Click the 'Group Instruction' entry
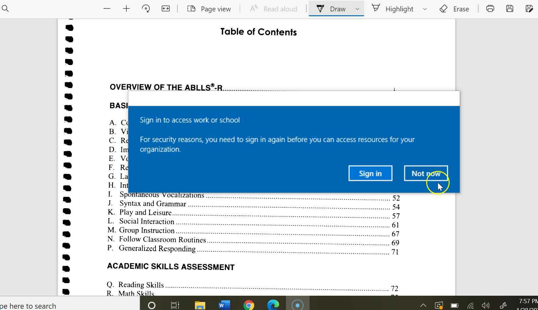Viewport: 538px width, 310px height. 147,230
